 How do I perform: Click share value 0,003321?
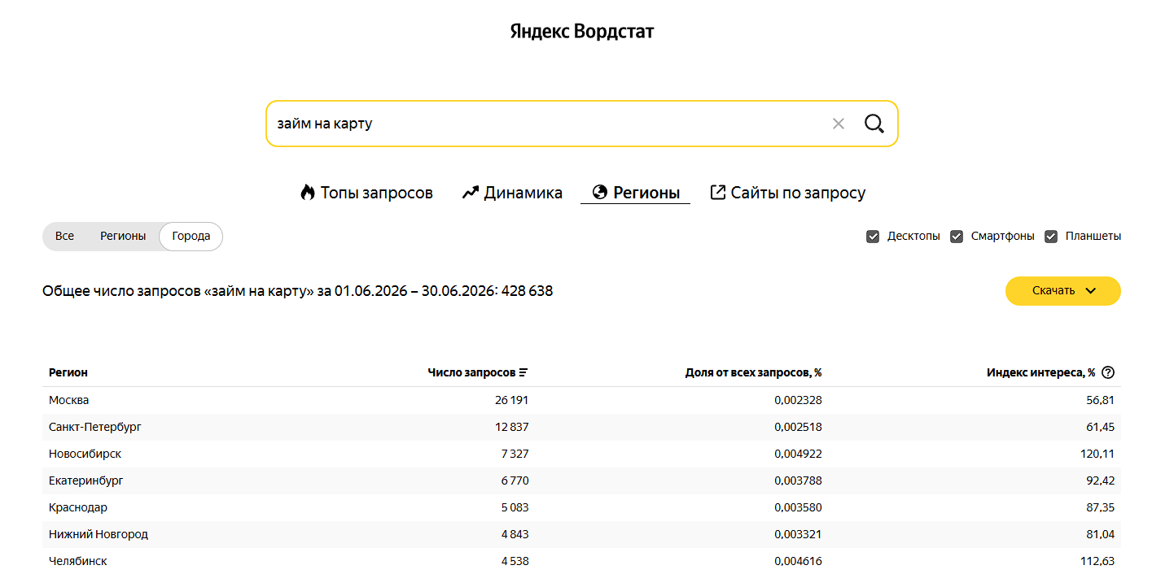[x=798, y=534]
